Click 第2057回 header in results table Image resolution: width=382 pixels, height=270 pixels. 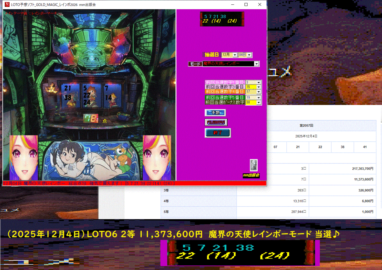point(306,126)
